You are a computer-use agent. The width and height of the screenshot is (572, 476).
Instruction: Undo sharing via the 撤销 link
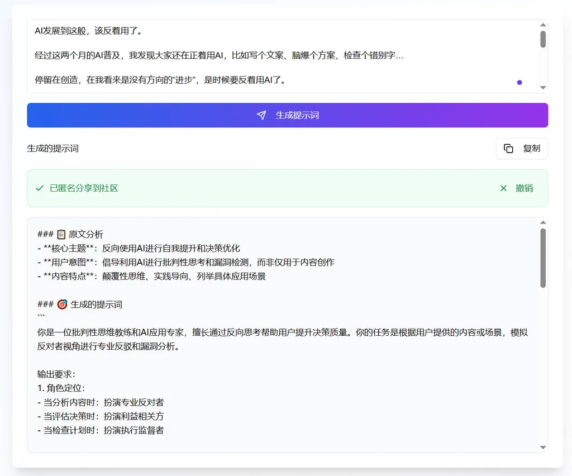(524, 188)
